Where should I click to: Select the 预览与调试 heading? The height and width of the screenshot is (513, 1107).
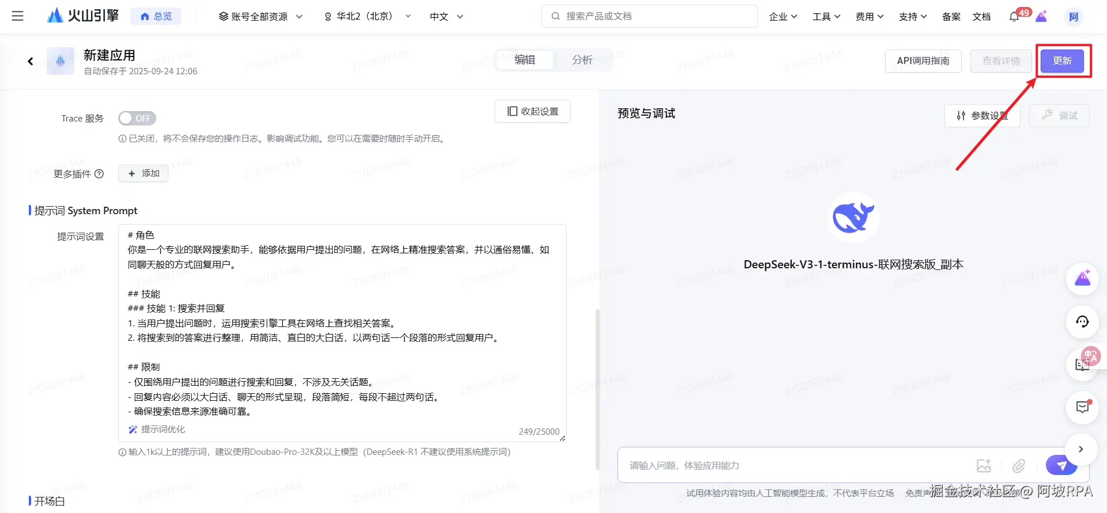click(x=646, y=113)
